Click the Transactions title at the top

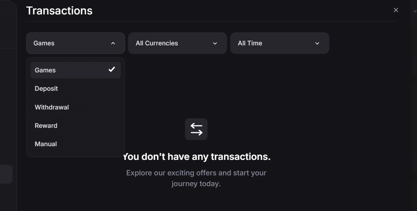tap(59, 11)
